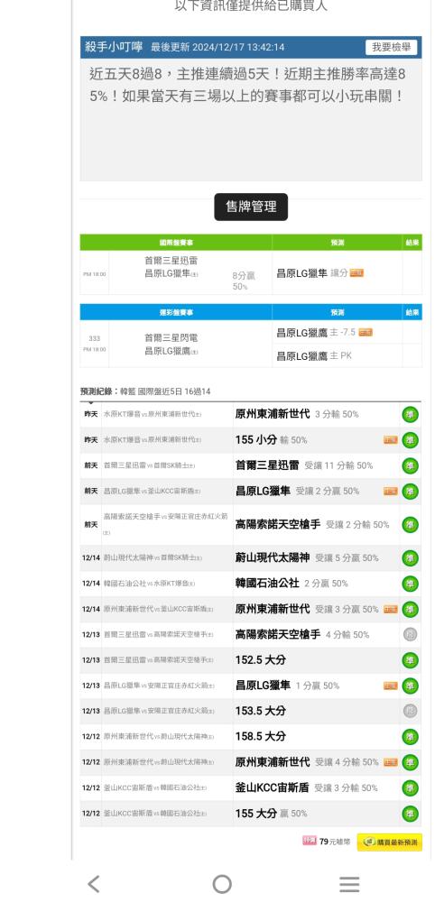Click 預測紀錄 韓籃 國際盤近5日 16過14 heading
444x902 pixels.
coord(145,391)
